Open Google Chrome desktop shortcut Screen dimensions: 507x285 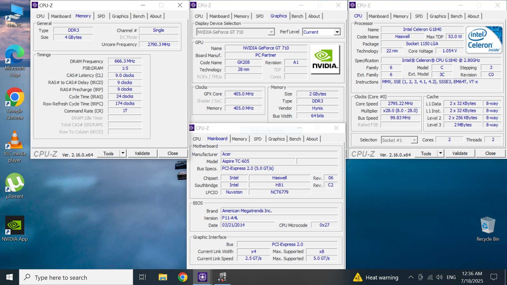pos(15,104)
